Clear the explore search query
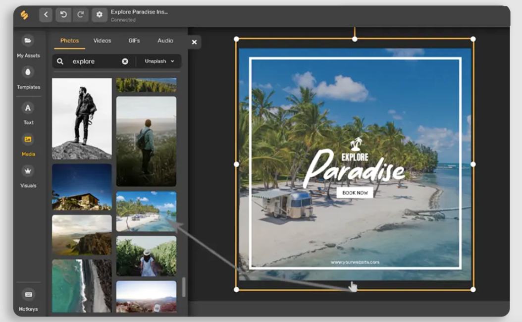The image size is (522, 322). point(126,61)
